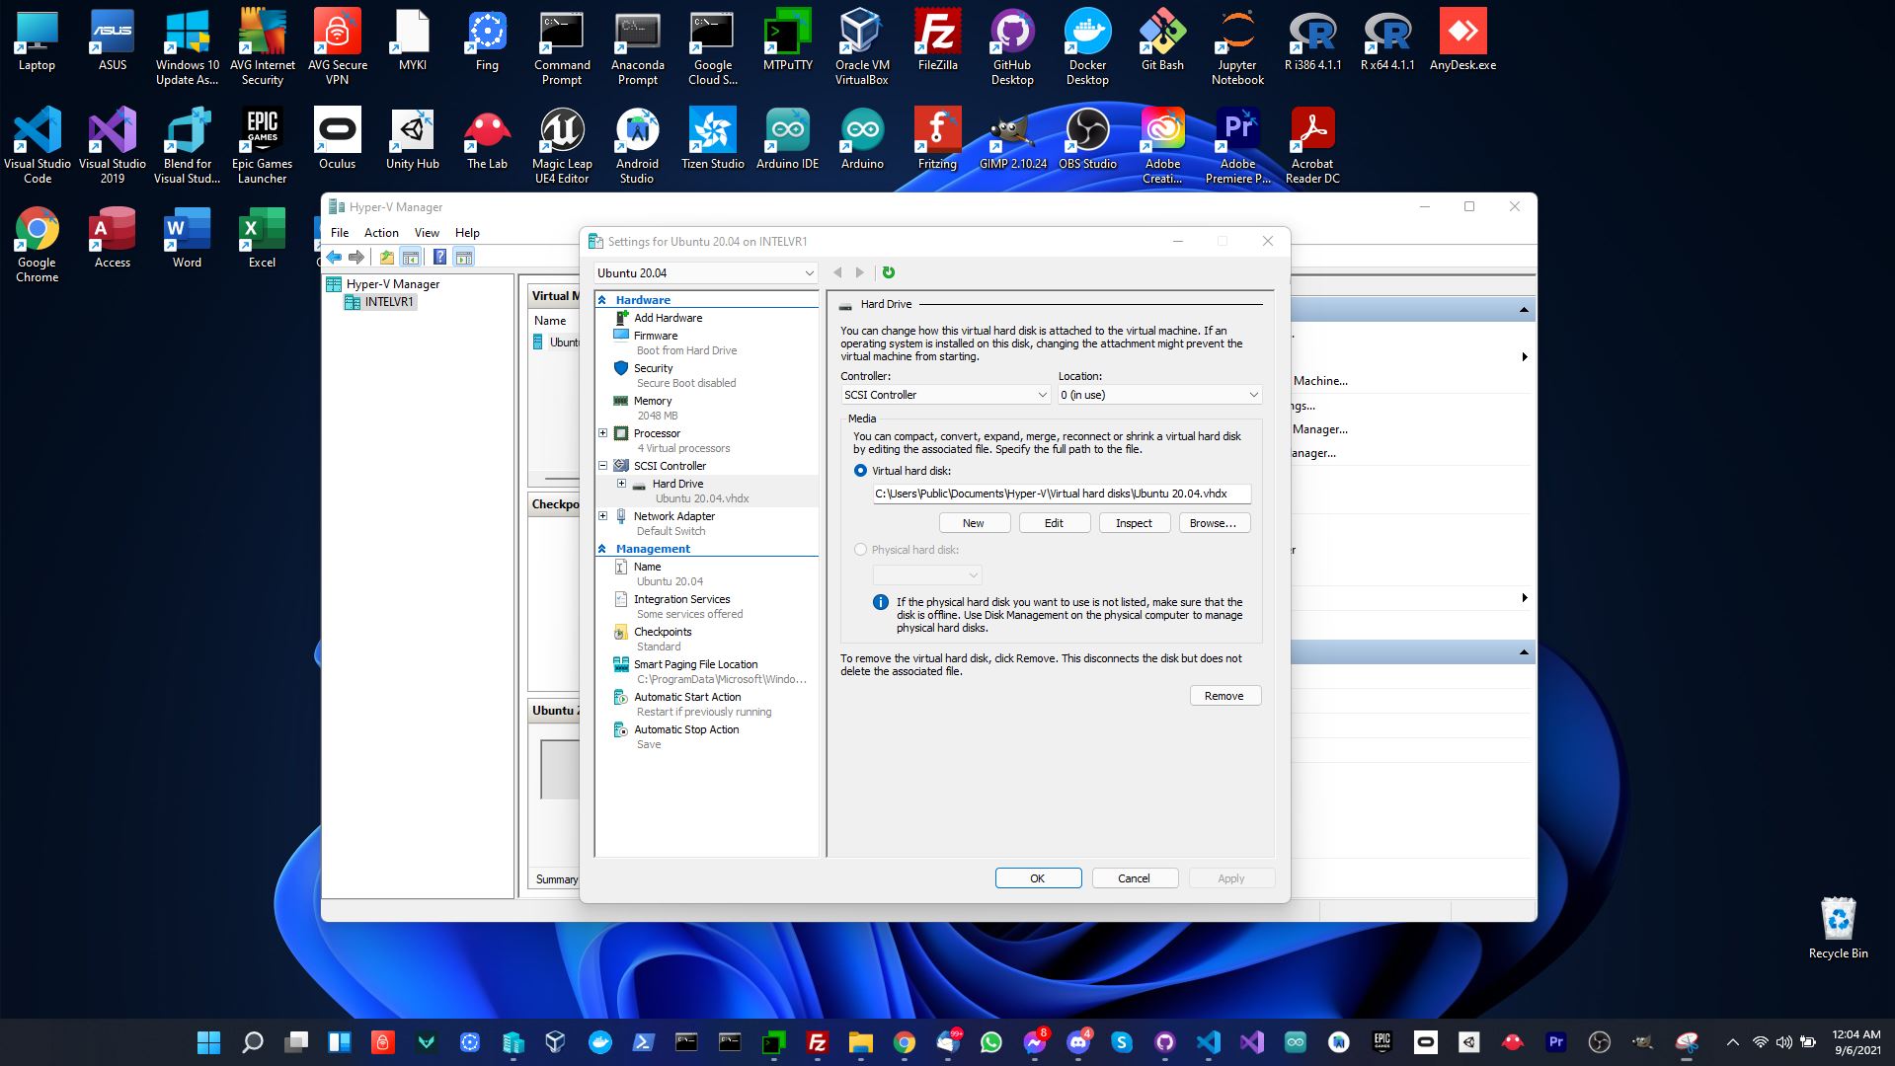1895x1066 pixels.
Task: Show hidden system tray icons chevron
Action: coord(1732,1042)
